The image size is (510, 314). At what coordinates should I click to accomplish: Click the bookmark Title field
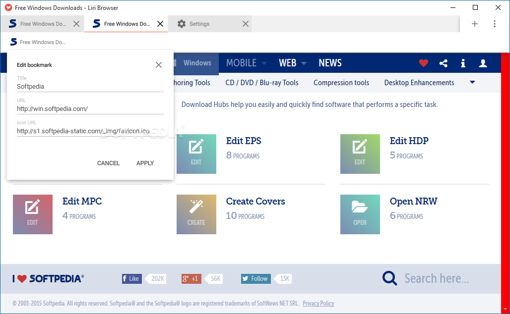pos(90,87)
